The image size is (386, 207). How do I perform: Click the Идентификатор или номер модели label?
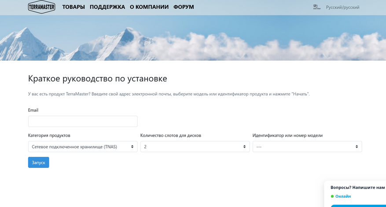pos(287,135)
